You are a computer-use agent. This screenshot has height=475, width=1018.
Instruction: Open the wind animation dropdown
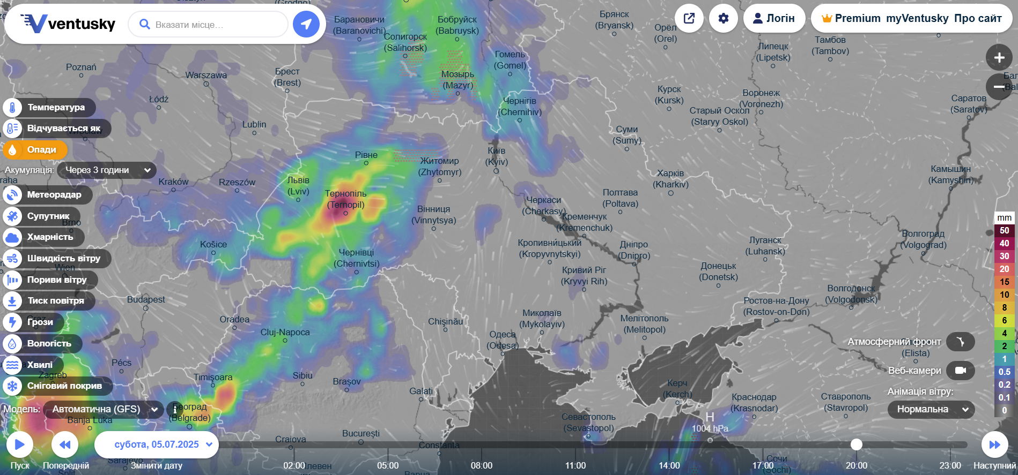(931, 410)
